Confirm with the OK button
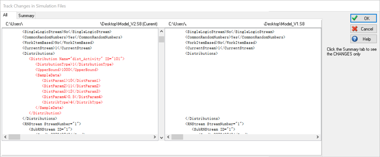380x157 pixels. (364, 18)
